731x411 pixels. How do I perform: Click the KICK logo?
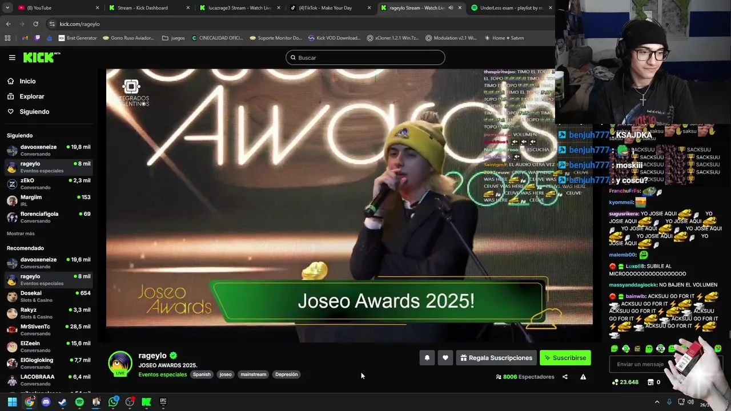coord(41,57)
